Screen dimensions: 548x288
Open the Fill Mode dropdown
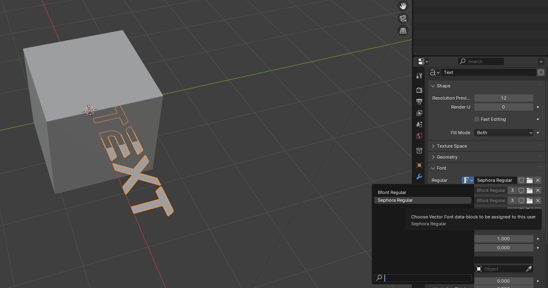504,133
